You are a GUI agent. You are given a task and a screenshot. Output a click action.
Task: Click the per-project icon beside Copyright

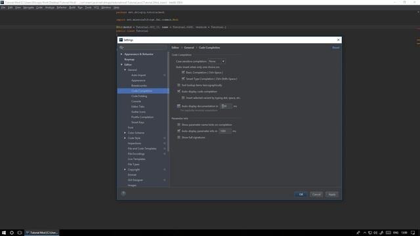click(x=165, y=170)
